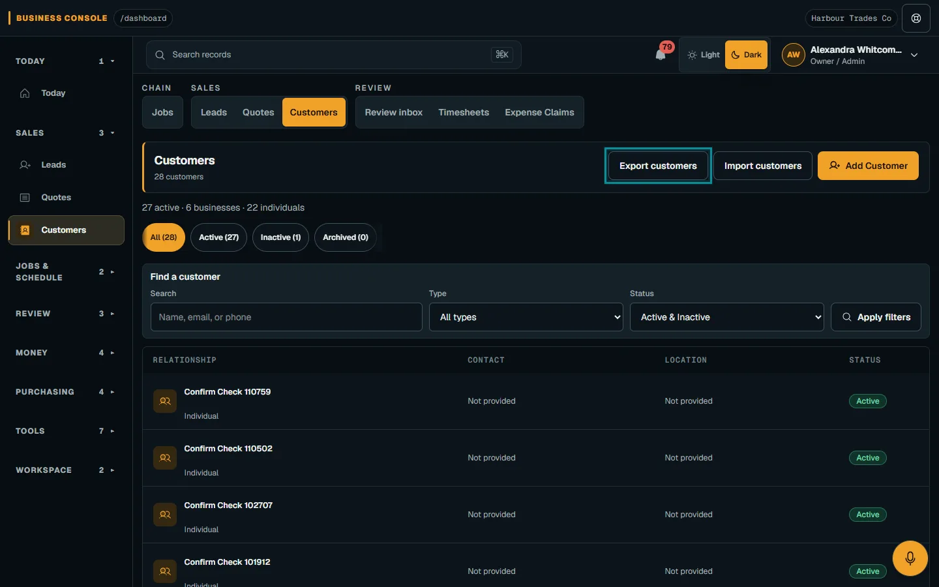Click the customer icon for Confirm Check 110759
This screenshot has width=939, height=587.
(165, 401)
